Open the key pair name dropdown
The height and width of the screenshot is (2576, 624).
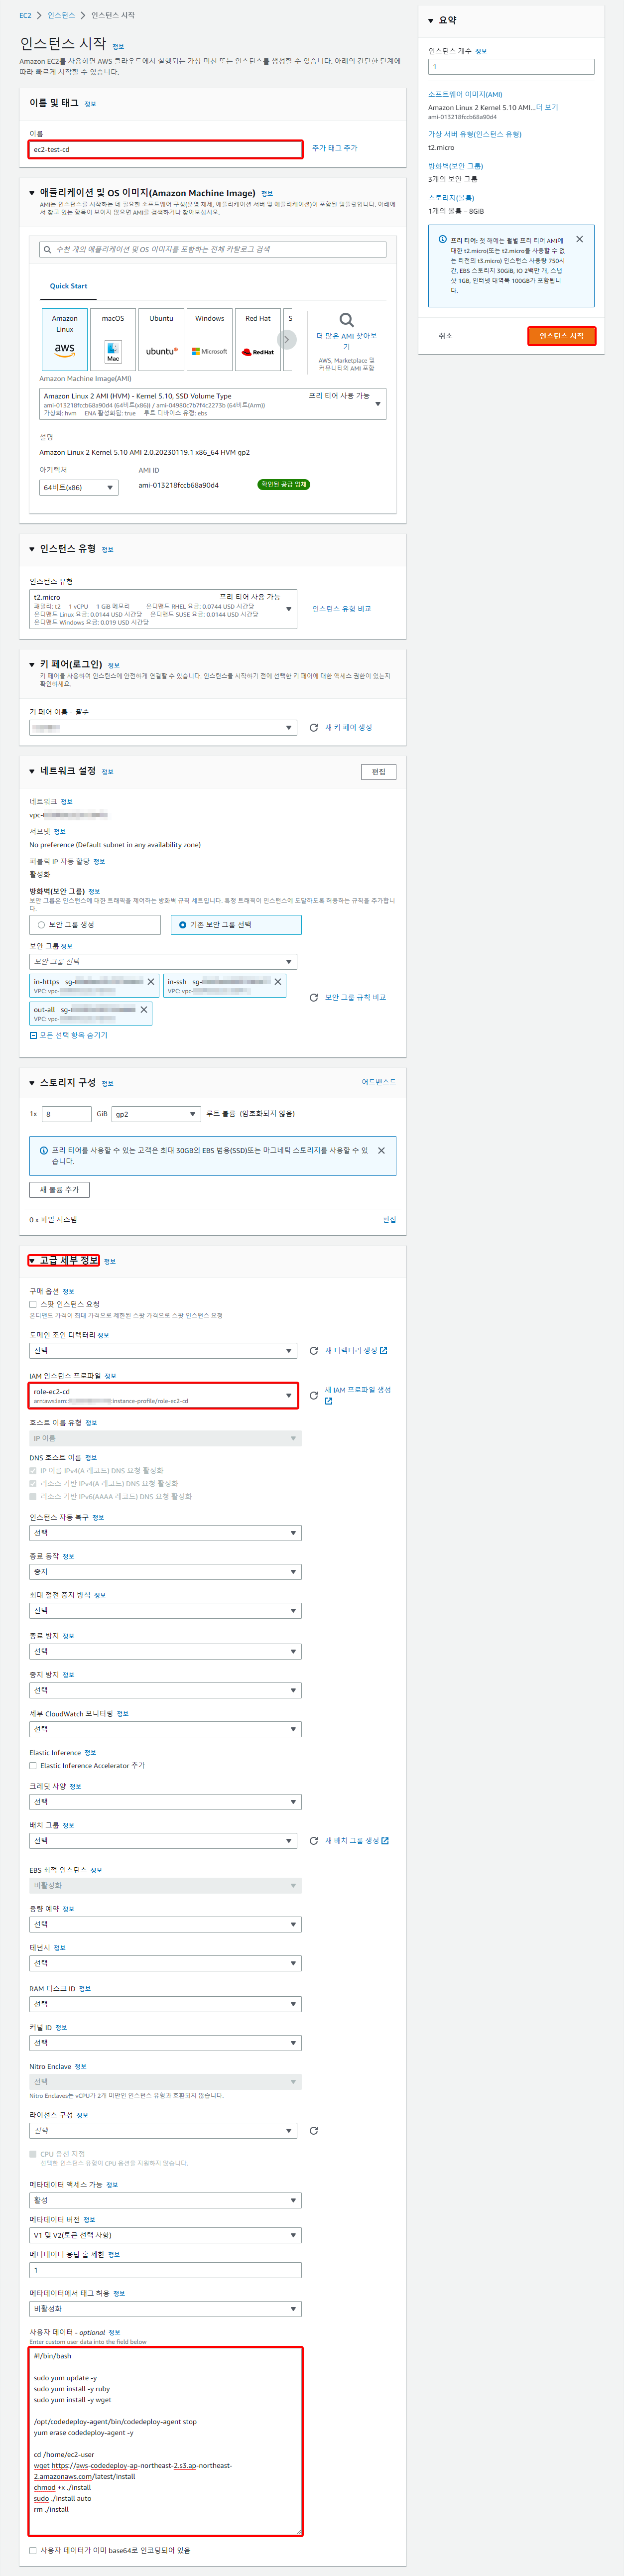(163, 727)
